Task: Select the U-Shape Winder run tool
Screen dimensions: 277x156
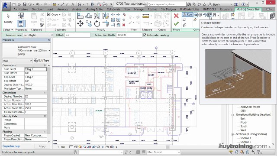Action: 214,15
